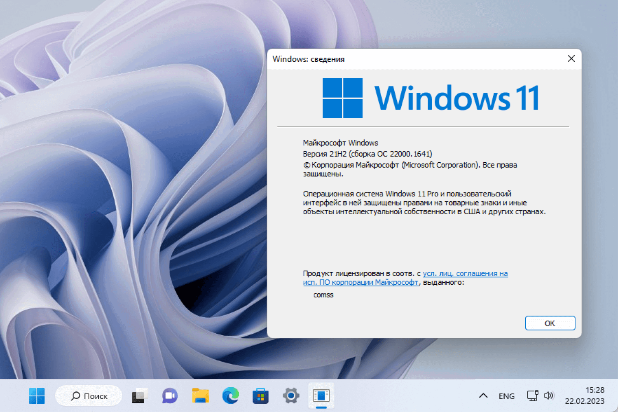The image size is (618, 412).
Task: Launch Microsoft Edge from the taskbar
Action: coord(230,396)
